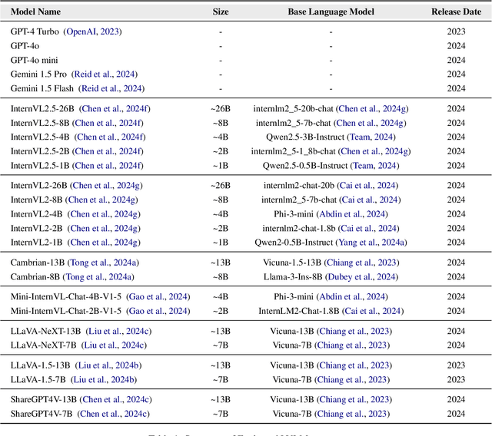The height and width of the screenshot is (436, 492).
Task: Click the Base Language Model column header
Action: pos(331,12)
